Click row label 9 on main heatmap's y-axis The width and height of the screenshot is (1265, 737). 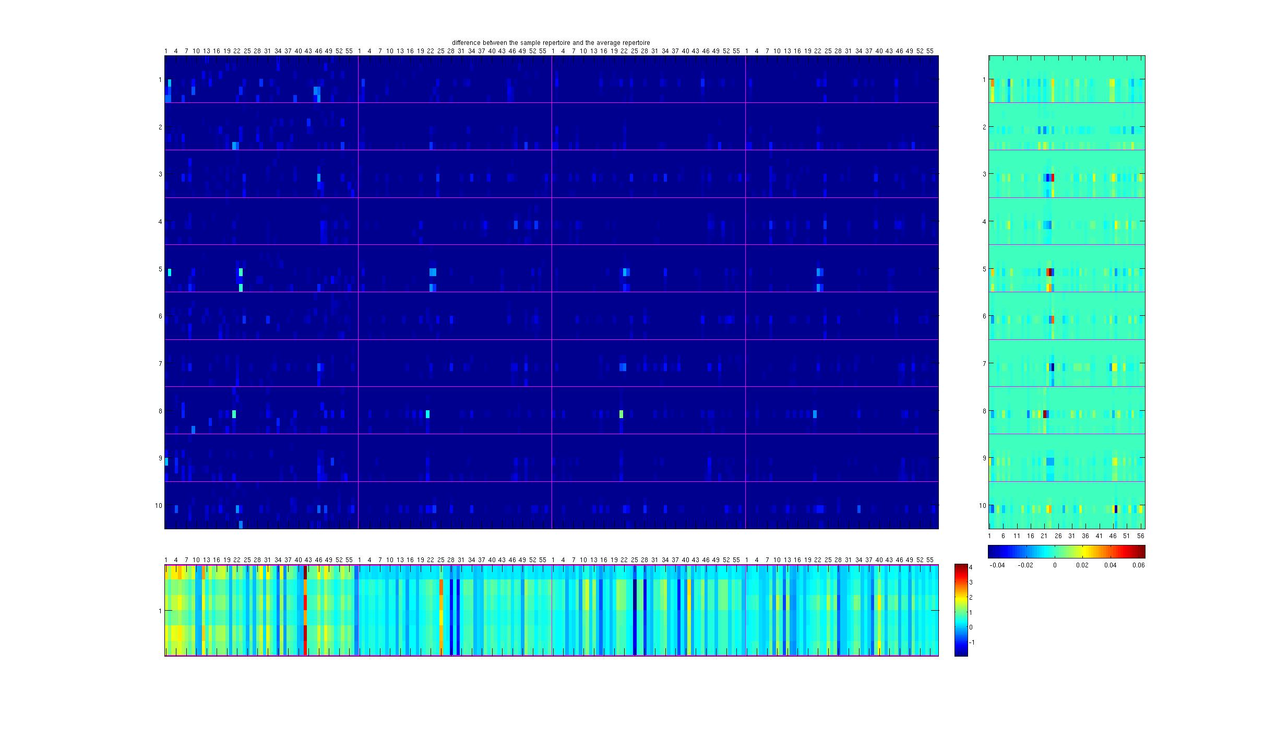click(160, 458)
